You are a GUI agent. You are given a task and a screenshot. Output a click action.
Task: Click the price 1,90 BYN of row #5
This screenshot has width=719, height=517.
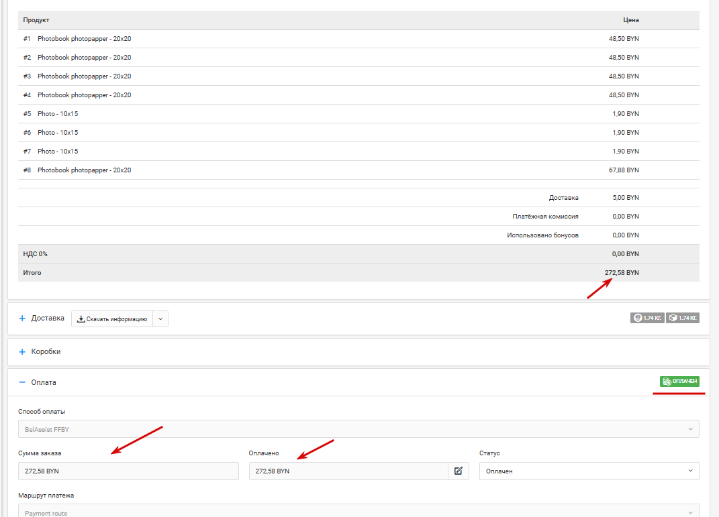pos(626,113)
